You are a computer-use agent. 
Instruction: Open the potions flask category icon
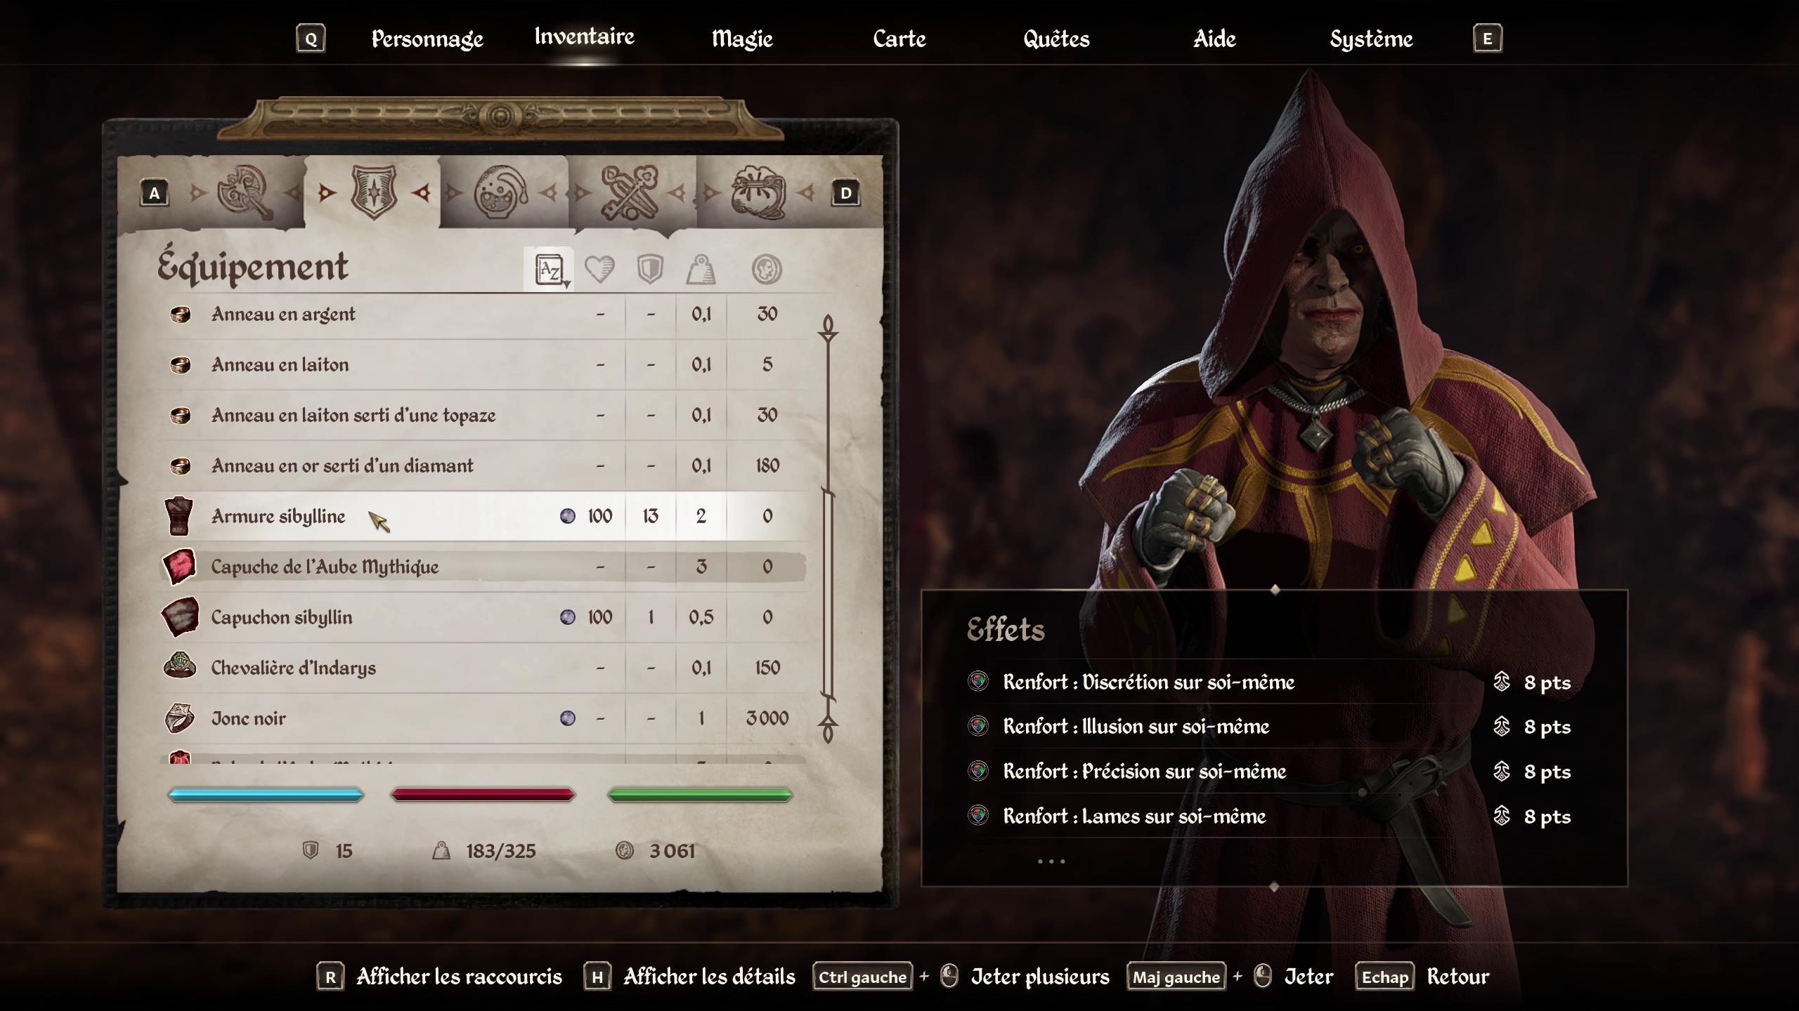(500, 192)
